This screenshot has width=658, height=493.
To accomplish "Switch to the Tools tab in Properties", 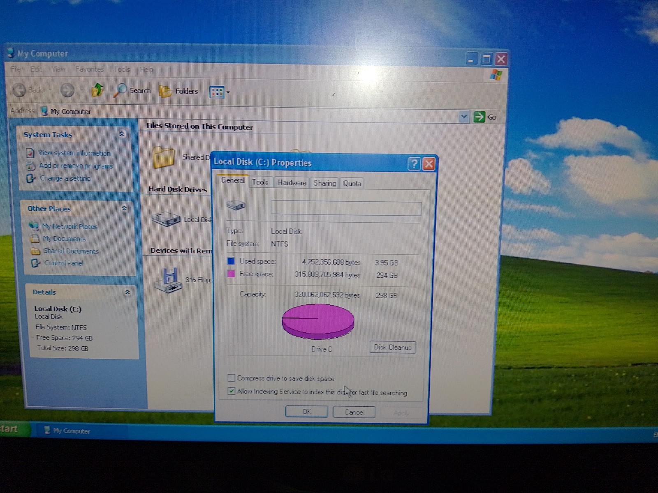I will (x=260, y=182).
